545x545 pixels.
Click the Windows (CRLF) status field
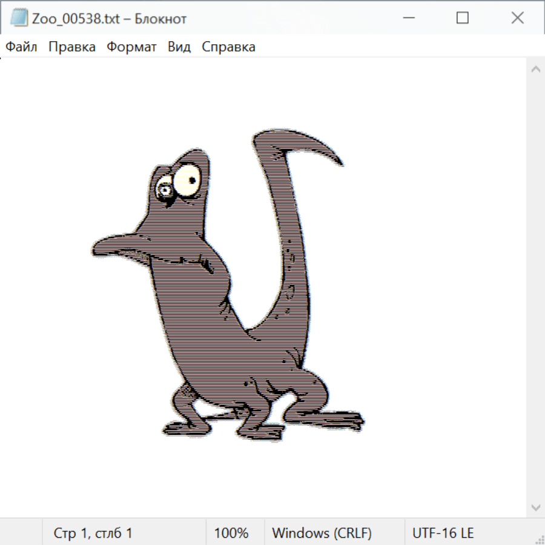coord(322,533)
